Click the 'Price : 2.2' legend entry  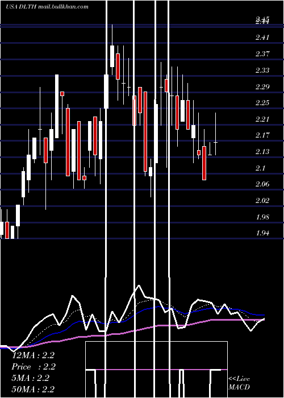point(34,367)
